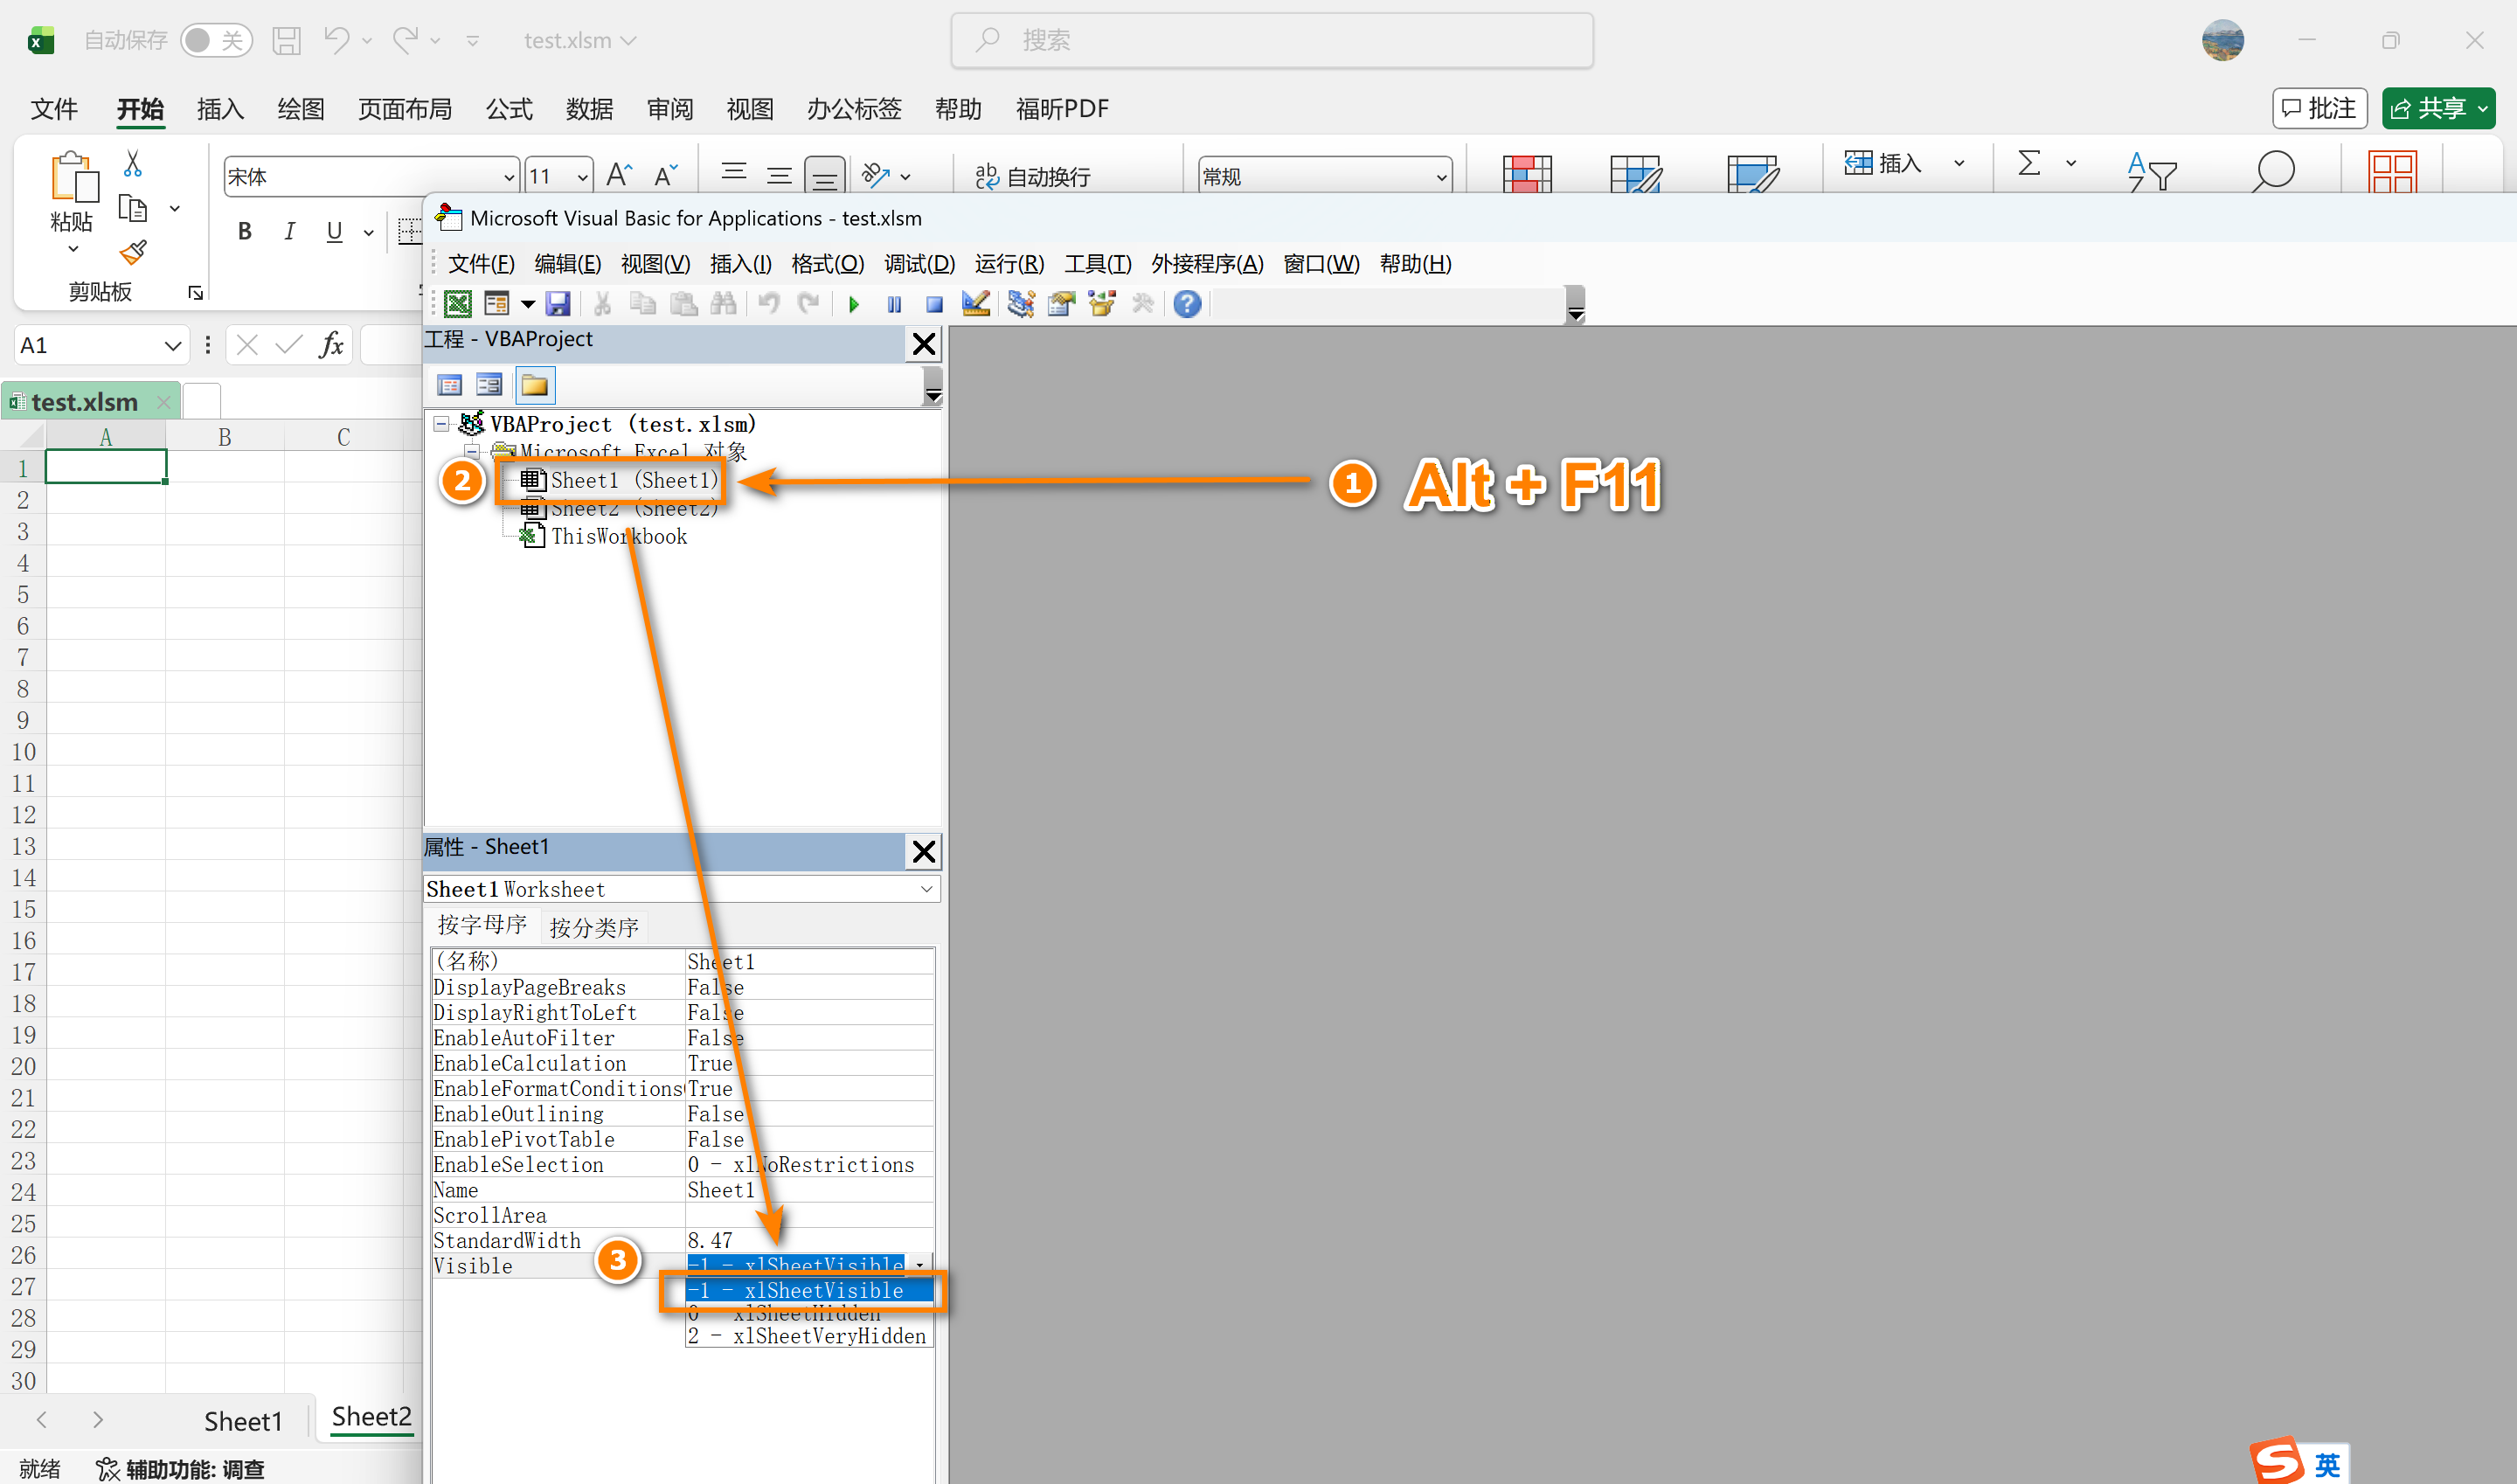Open the Object Browser icon
2517x1484 pixels.
coord(1102,304)
